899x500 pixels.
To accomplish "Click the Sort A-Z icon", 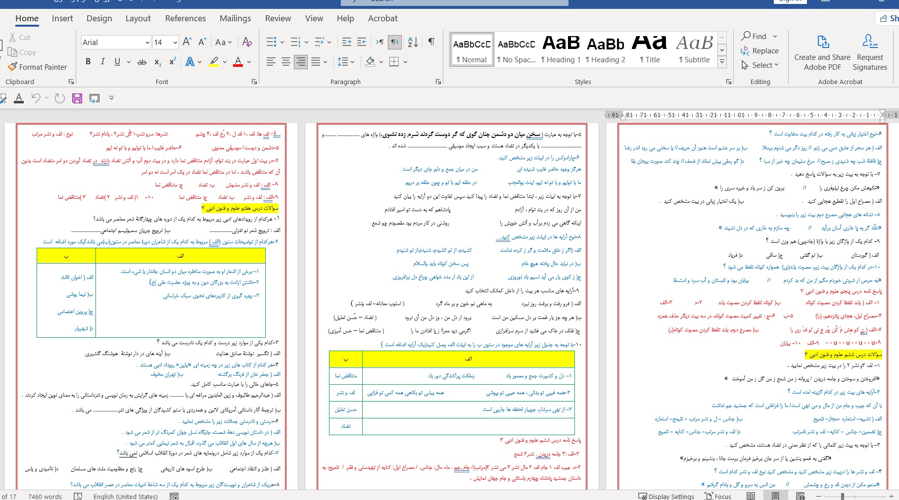I will pyautogui.click(x=413, y=42).
